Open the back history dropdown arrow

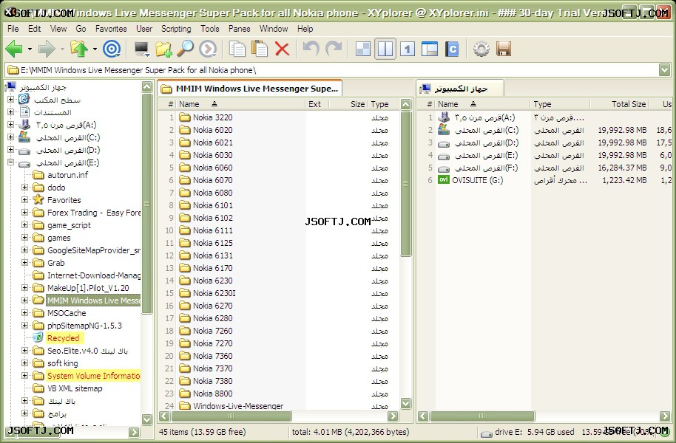30,49
